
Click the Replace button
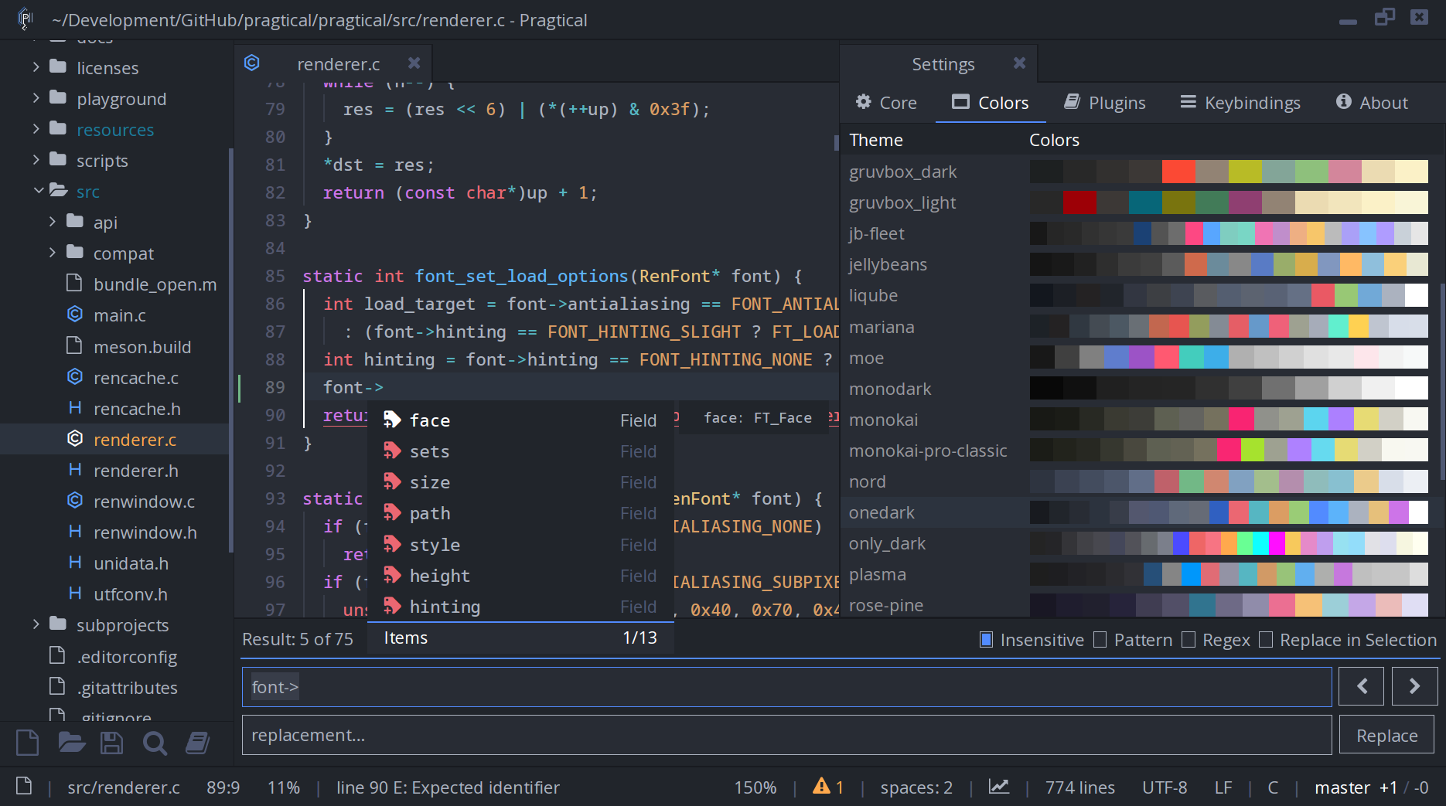(1386, 735)
